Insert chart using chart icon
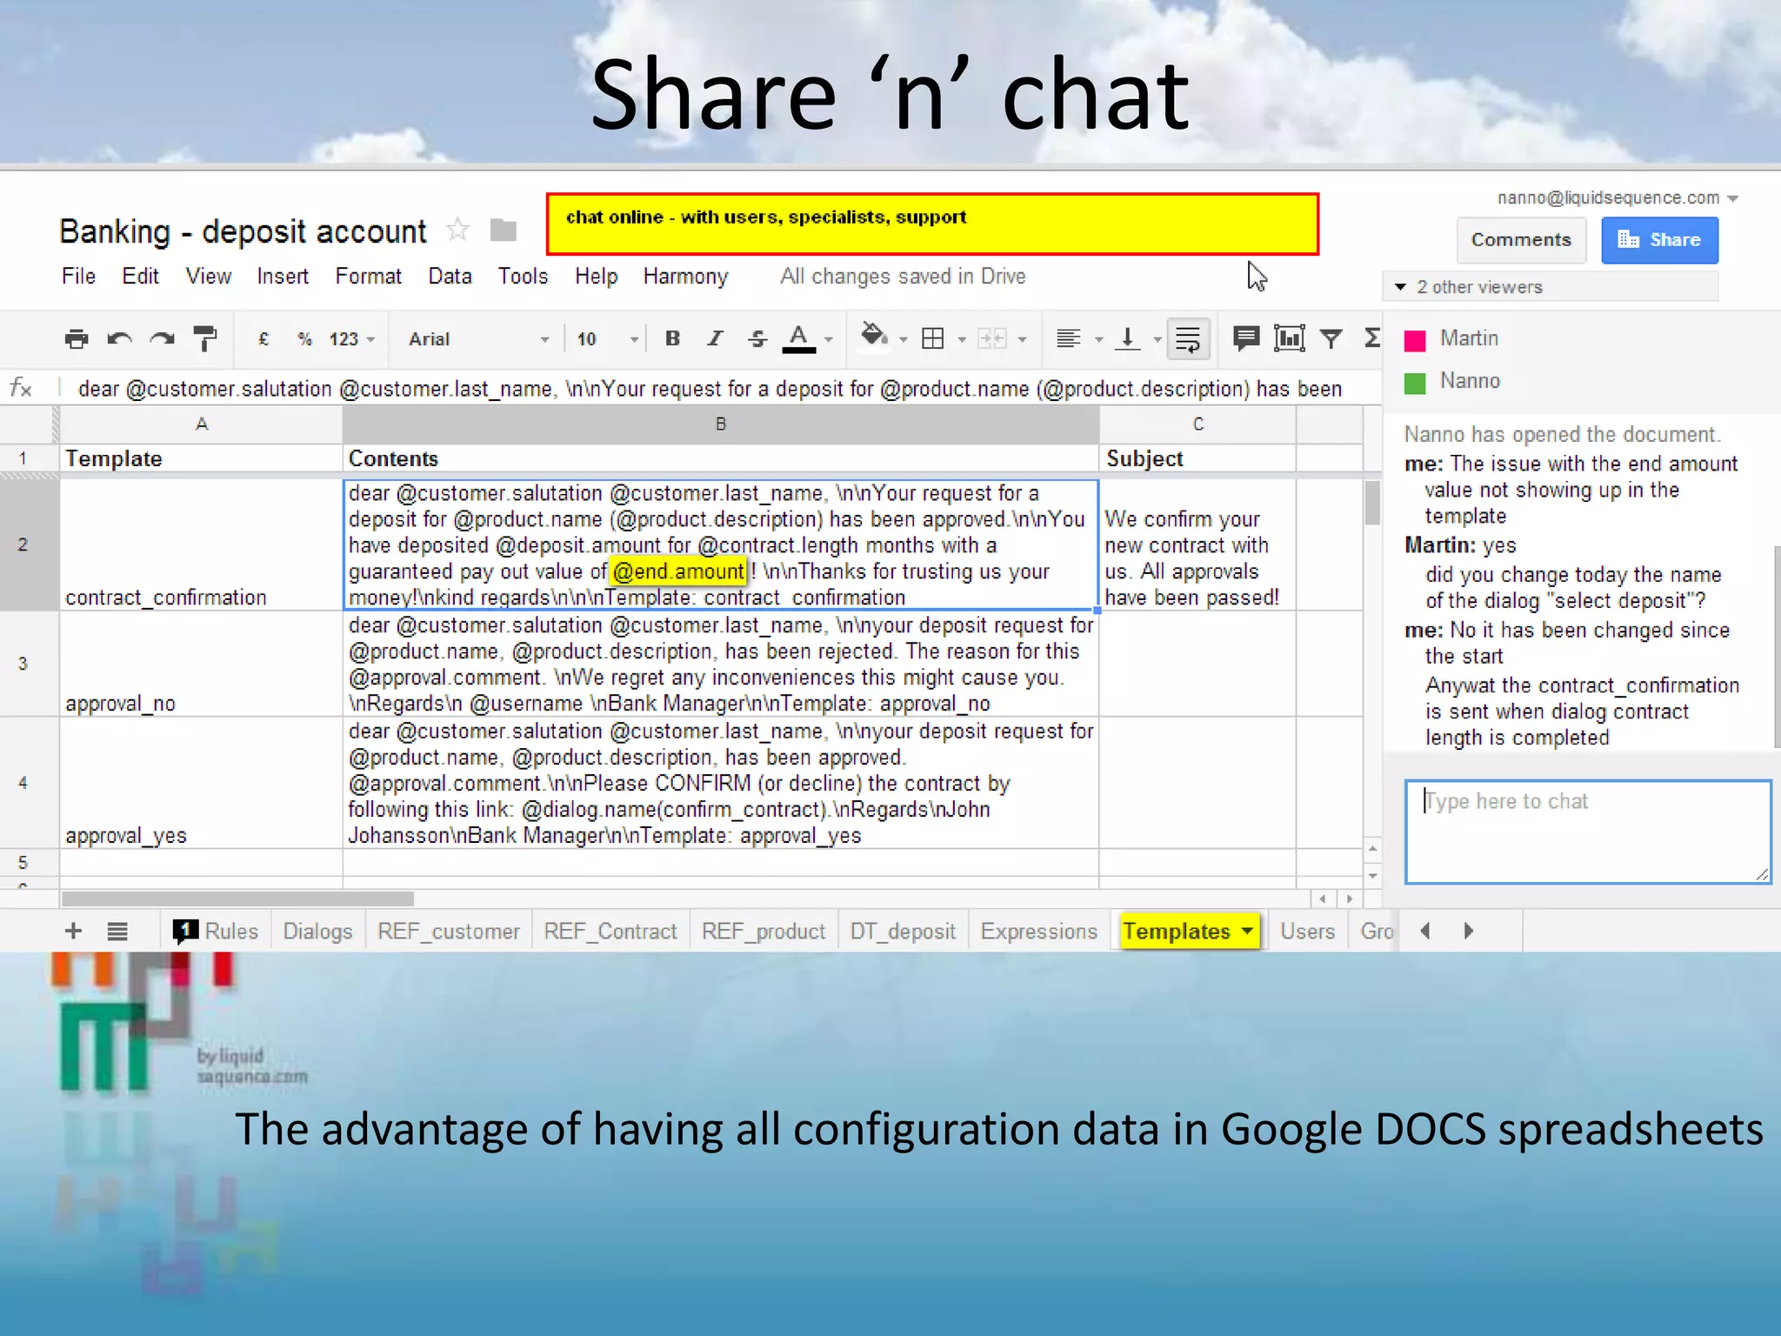 [1289, 337]
